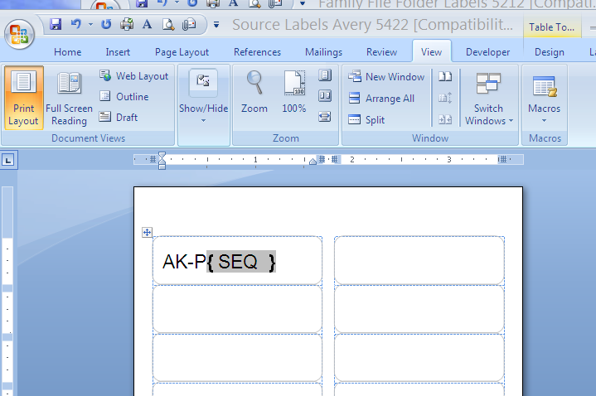The width and height of the screenshot is (596, 396).
Task: Select the View tab
Action: tap(431, 52)
